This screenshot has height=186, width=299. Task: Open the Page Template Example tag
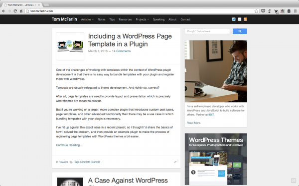point(87,162)
